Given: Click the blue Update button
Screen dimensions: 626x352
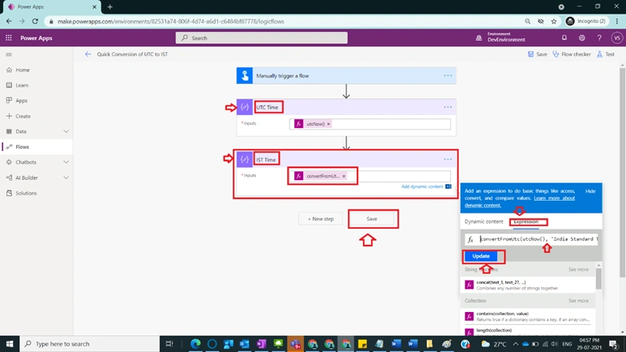Looking at the screenshot, I should (480, 256).
